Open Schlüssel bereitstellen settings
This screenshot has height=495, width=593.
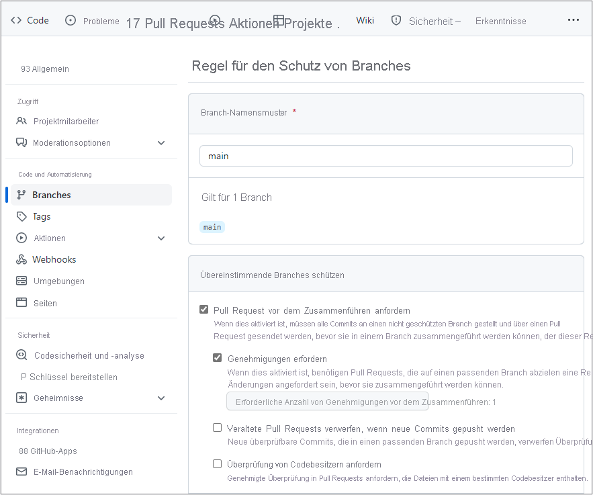pyautogui.click(x=69, y=377)
